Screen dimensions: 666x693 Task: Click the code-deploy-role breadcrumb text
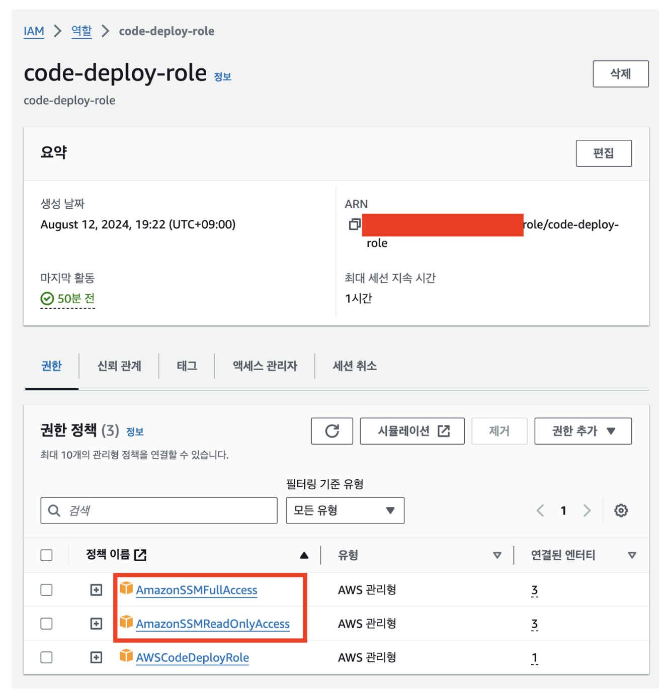(166, 31)
